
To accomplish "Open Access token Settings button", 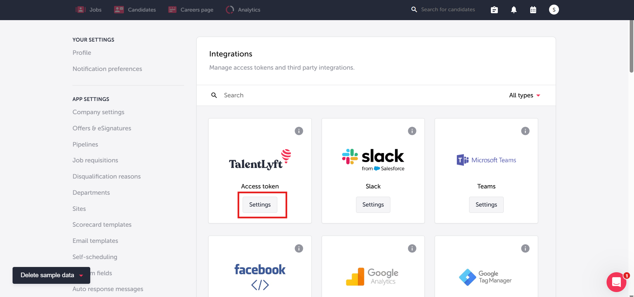I will [x=260, y=205].
